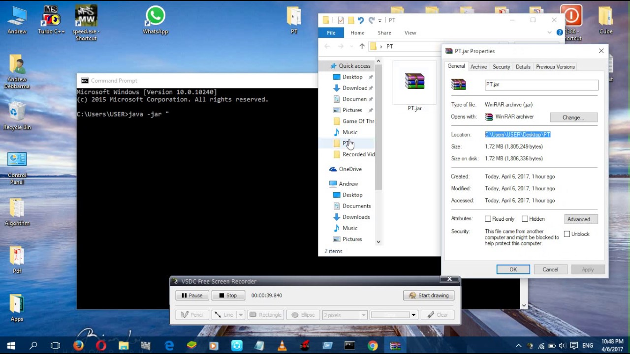
Task: Pause the VSDC screen recording
Action: click(x=192, y=295)
